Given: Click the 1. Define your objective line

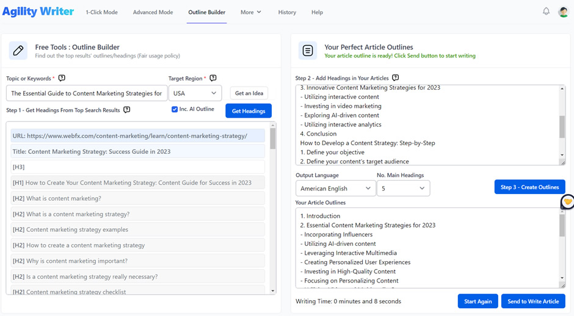Looking at the screenshot, I should point(332,152).
